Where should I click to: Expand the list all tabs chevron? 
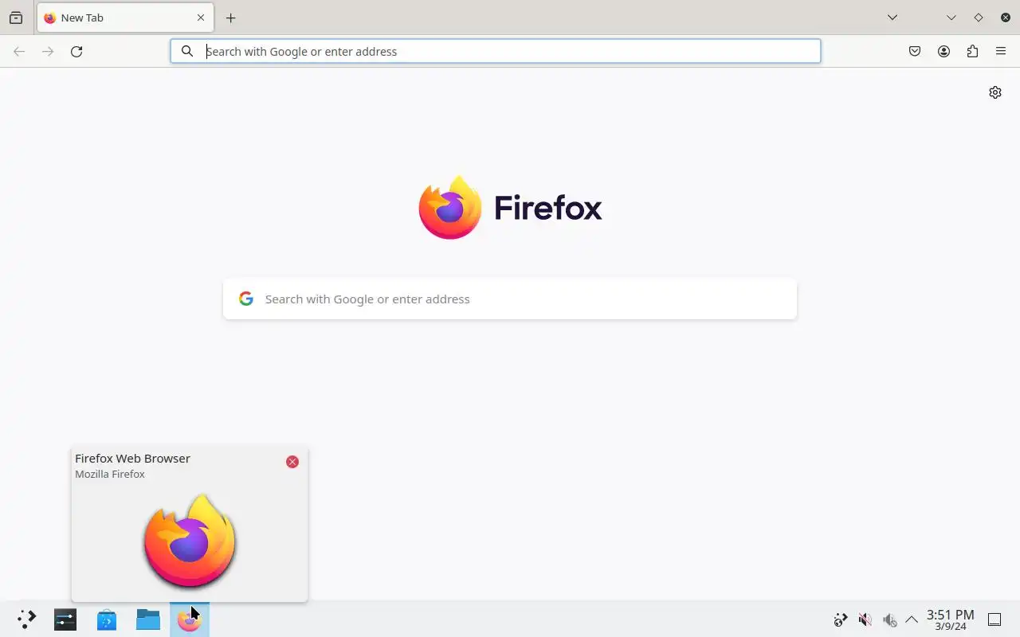(892, 18)
